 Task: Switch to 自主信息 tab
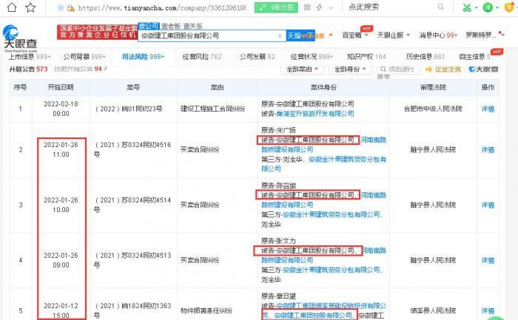(475, 57)
